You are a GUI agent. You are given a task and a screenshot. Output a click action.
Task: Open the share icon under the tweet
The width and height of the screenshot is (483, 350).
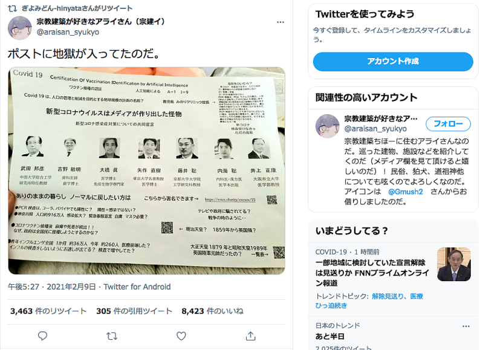pyautogui.click(x=251, y=336)
